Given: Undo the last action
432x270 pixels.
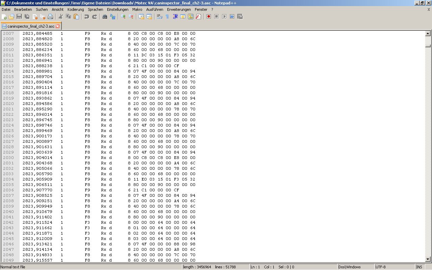Looking at the screenshot, I should [x=87, y=17].
